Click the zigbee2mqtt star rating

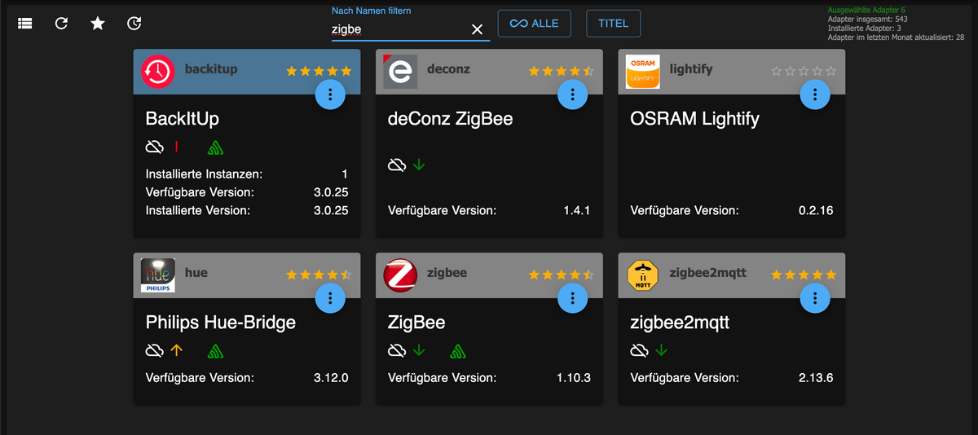pos(804,275)
